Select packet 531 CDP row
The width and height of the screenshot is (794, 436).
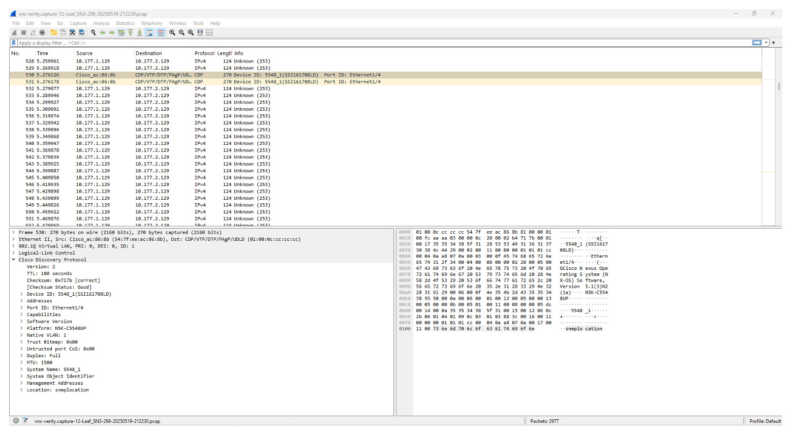coord(386,82)
